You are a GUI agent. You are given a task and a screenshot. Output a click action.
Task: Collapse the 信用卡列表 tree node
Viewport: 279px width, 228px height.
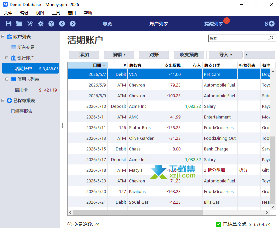pyautogui.click(x=7, y=79)
